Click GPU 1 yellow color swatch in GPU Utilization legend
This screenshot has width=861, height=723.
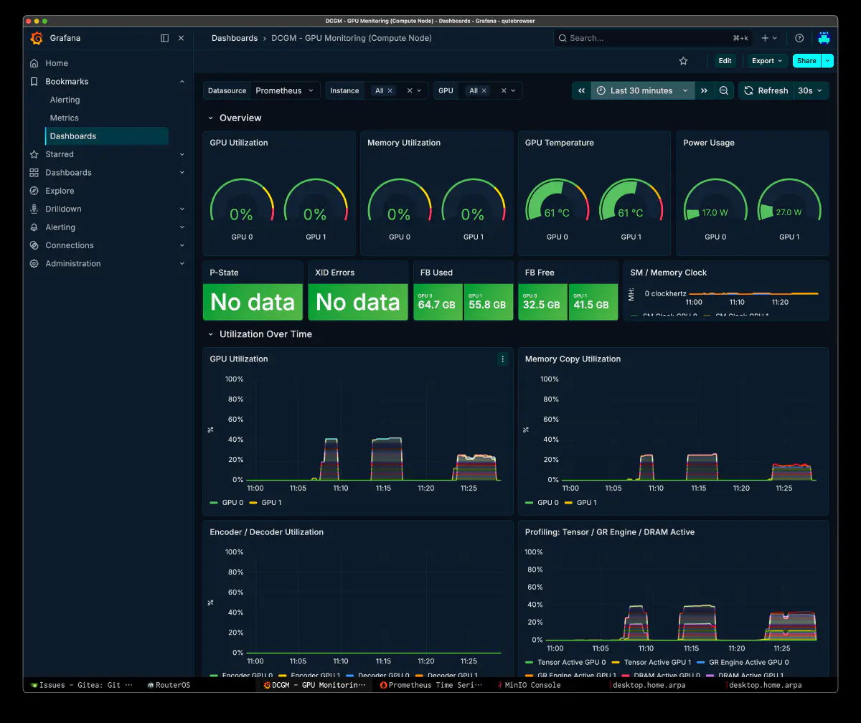pyautogui.click(x=253, y=503)
